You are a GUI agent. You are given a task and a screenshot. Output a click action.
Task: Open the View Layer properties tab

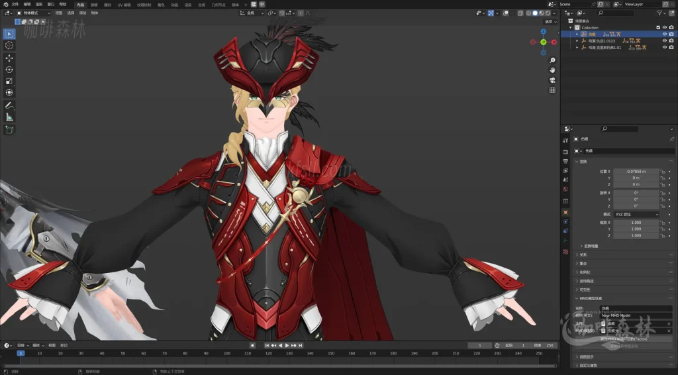point(565,171)
